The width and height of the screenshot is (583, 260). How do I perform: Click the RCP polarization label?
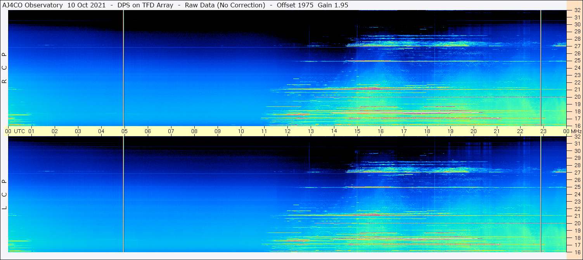click(x=5, y=68)
